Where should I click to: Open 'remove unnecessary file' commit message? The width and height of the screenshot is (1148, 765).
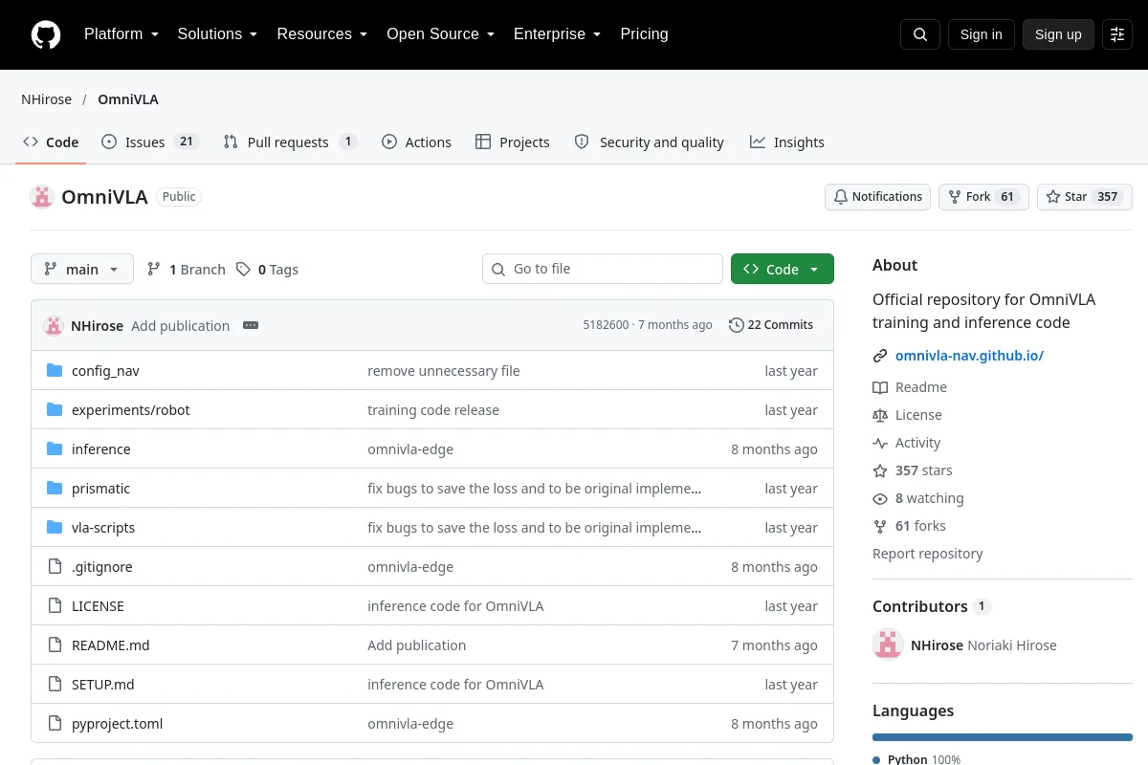(x=444, y=371)
